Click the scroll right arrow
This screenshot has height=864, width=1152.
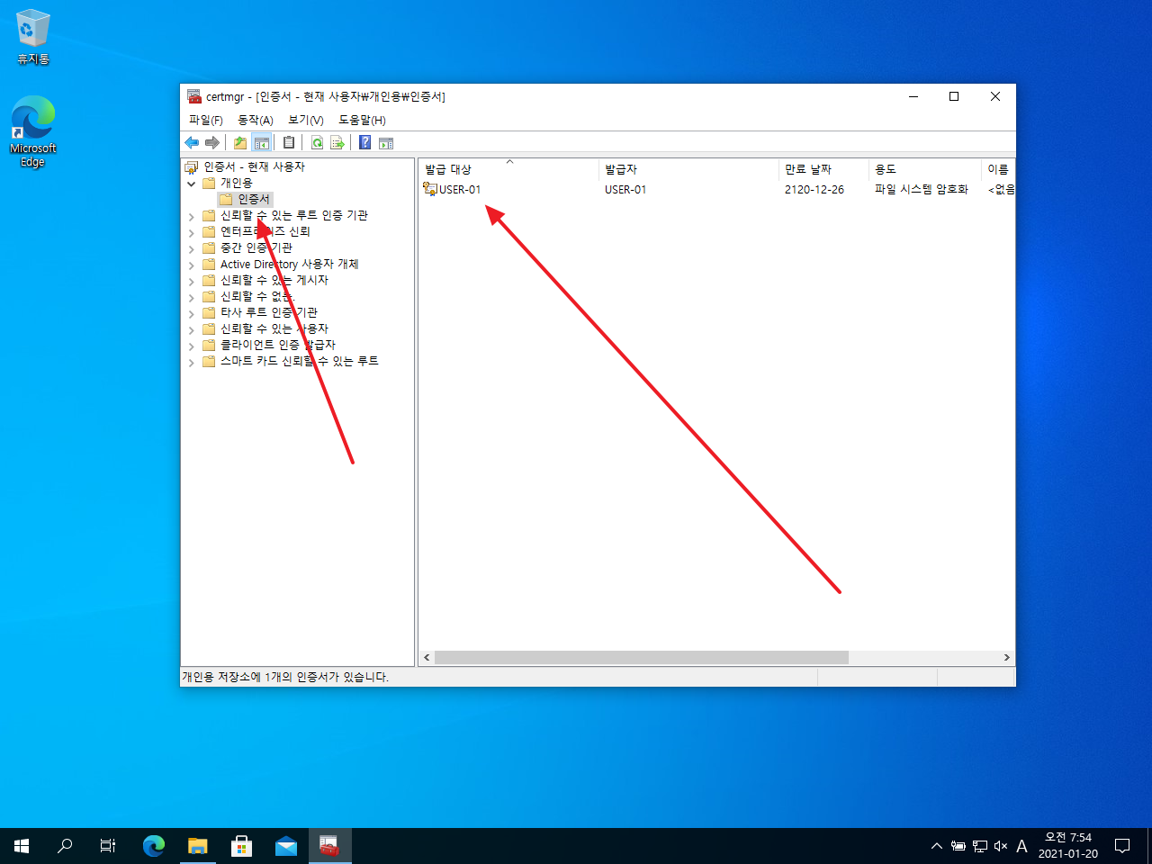click(x=1006, y=658)
